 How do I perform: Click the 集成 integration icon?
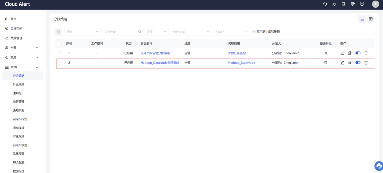(x=7, y=57)
